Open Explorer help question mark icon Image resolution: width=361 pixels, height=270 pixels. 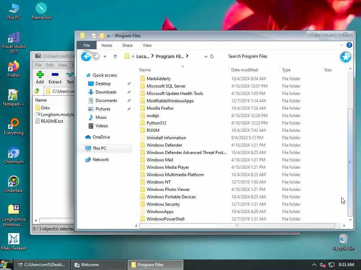point(349,45)
